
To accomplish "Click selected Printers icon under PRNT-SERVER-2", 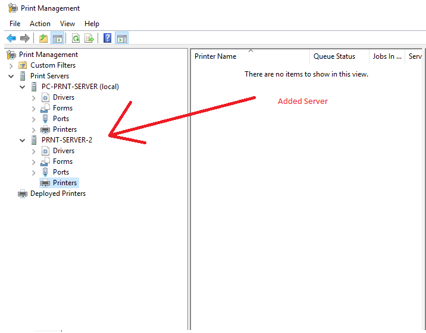I will click(x=45, y=183).
